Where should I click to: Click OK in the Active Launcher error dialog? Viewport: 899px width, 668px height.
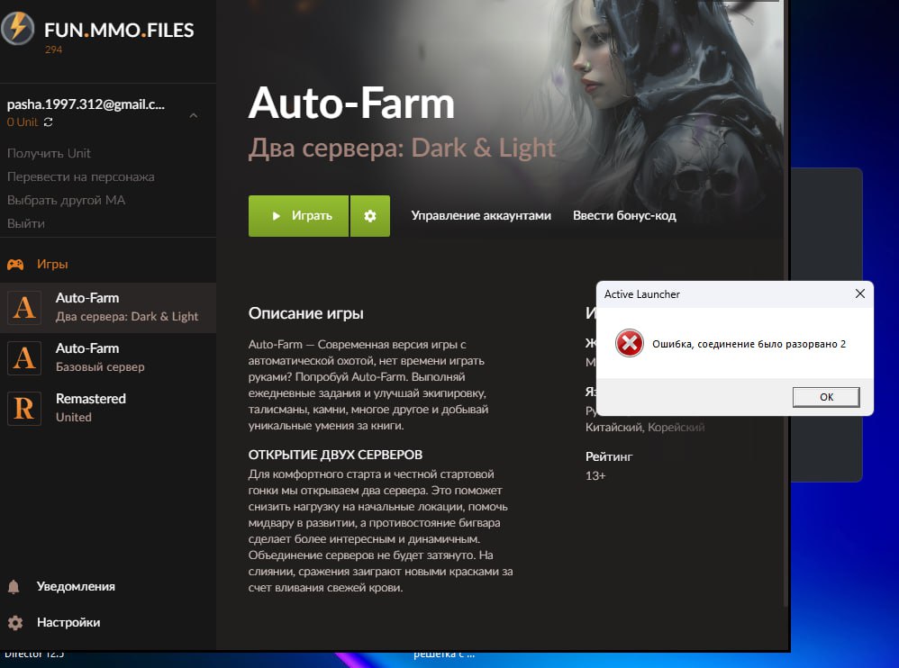pyautogui.click(x=826, y=397)
